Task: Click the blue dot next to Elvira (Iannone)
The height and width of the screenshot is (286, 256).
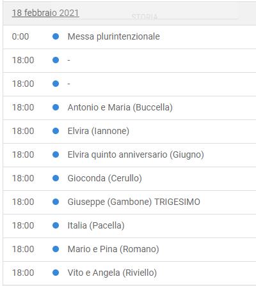Action: (56, 131)
